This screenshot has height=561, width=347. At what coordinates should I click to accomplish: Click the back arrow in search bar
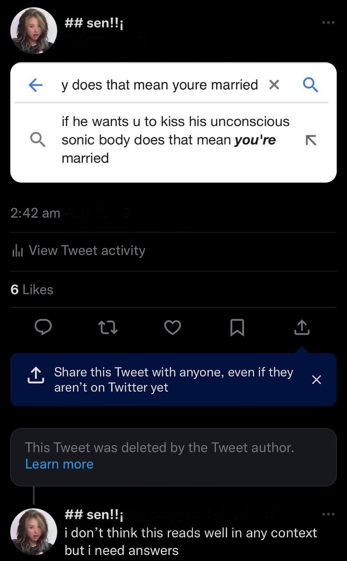pyautogui.click(x=36, y=85)
